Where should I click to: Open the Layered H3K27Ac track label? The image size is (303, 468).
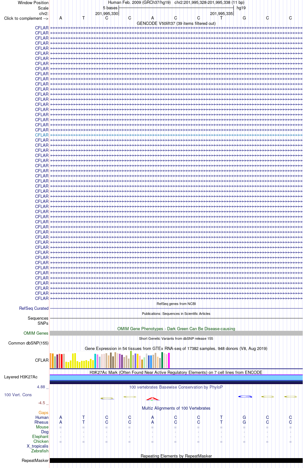pyautogui.click(x=21, y=377)
